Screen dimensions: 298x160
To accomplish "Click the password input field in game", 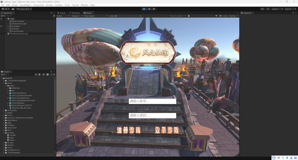I will 152,116.
